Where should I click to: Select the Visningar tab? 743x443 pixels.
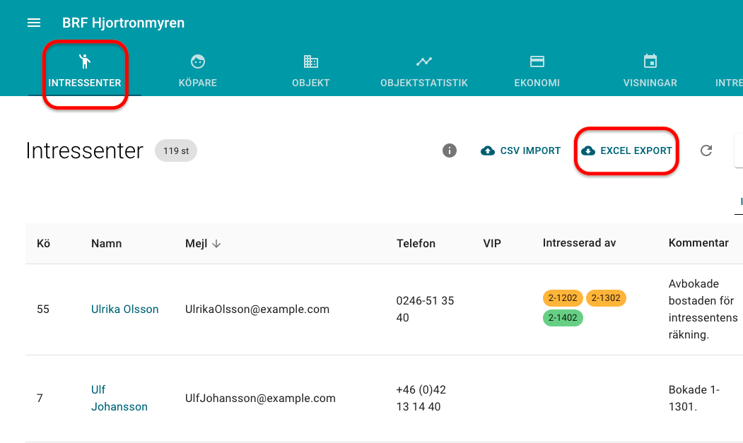(x=650, y=71)
